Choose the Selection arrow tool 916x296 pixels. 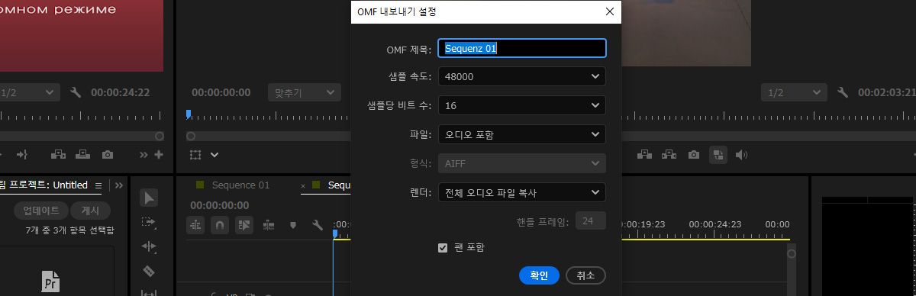(x=149, y=198)
